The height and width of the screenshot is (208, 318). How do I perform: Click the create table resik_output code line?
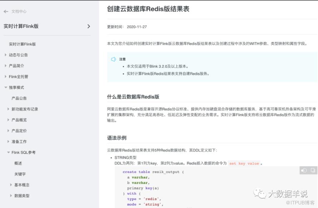153,172
